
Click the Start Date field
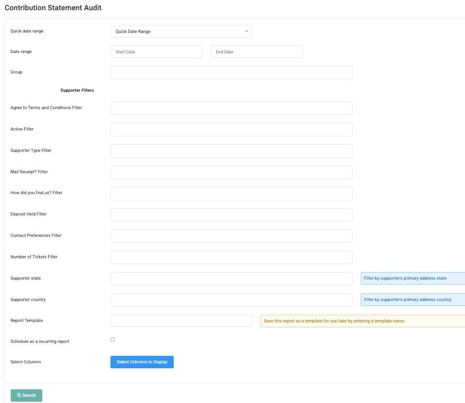[156, 52]
